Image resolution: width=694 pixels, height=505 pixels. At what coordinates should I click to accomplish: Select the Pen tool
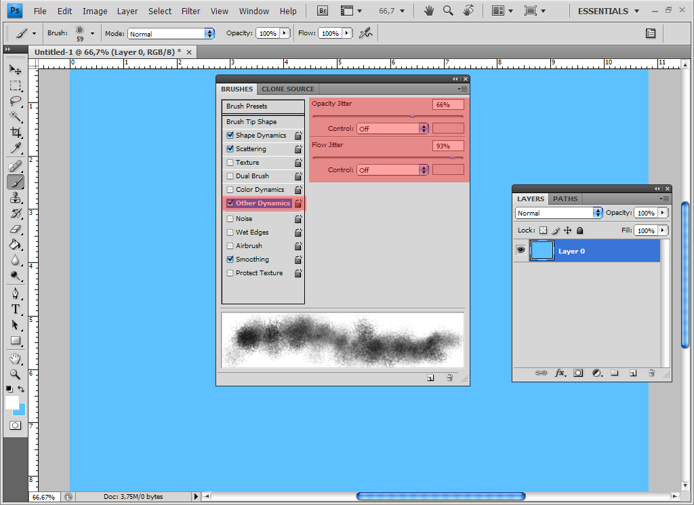15,294
